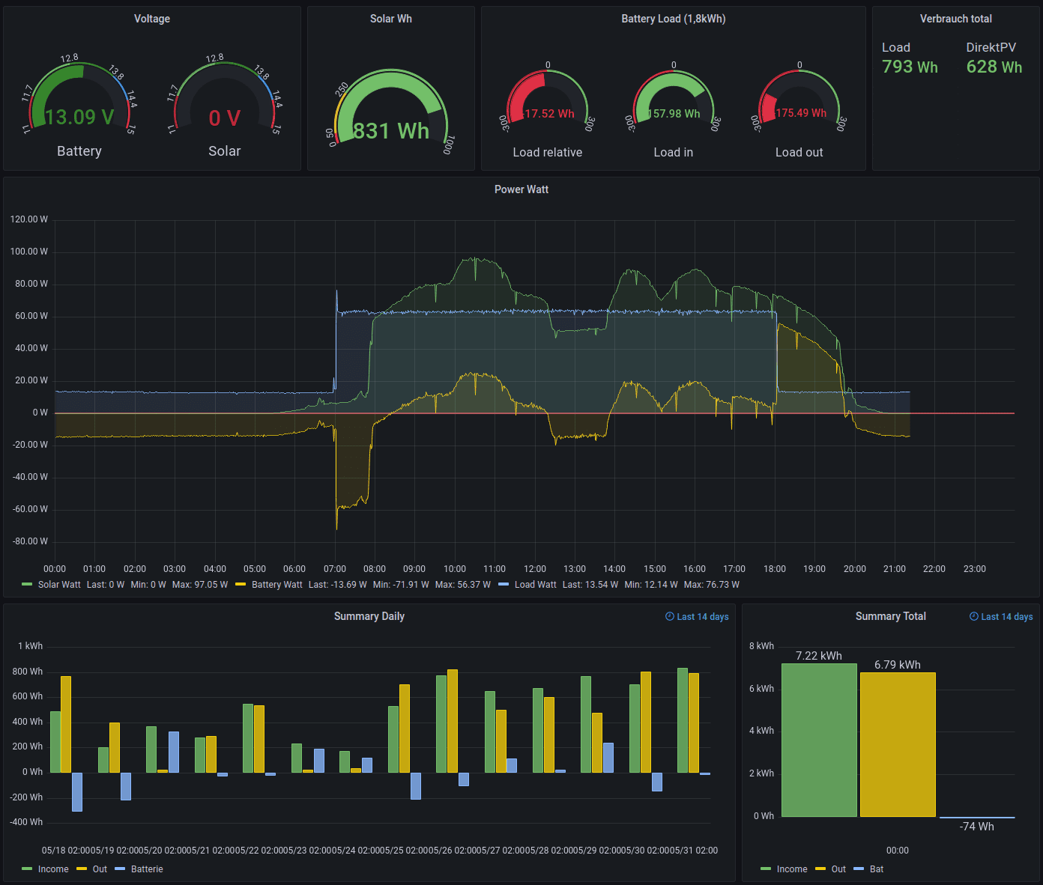The width and height of the screenshot is (1043, 885).
Task: Click the 12:00 label on Power Watt time axis
Action: 535,569
